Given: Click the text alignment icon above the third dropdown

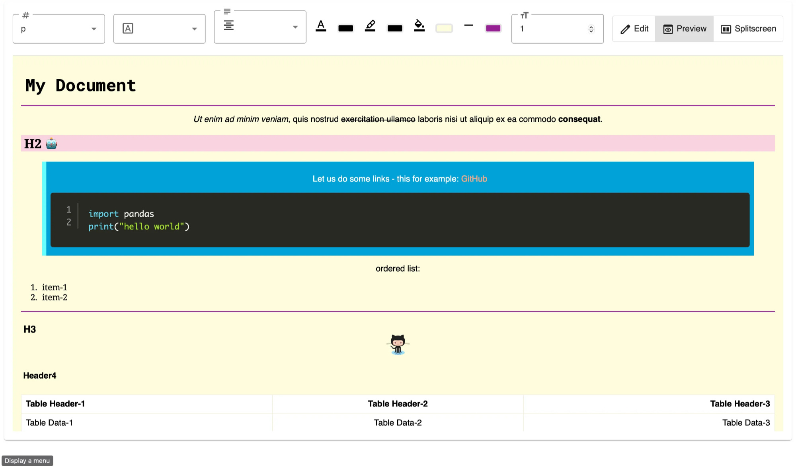Looking at the screenshot, I should 227,12.
